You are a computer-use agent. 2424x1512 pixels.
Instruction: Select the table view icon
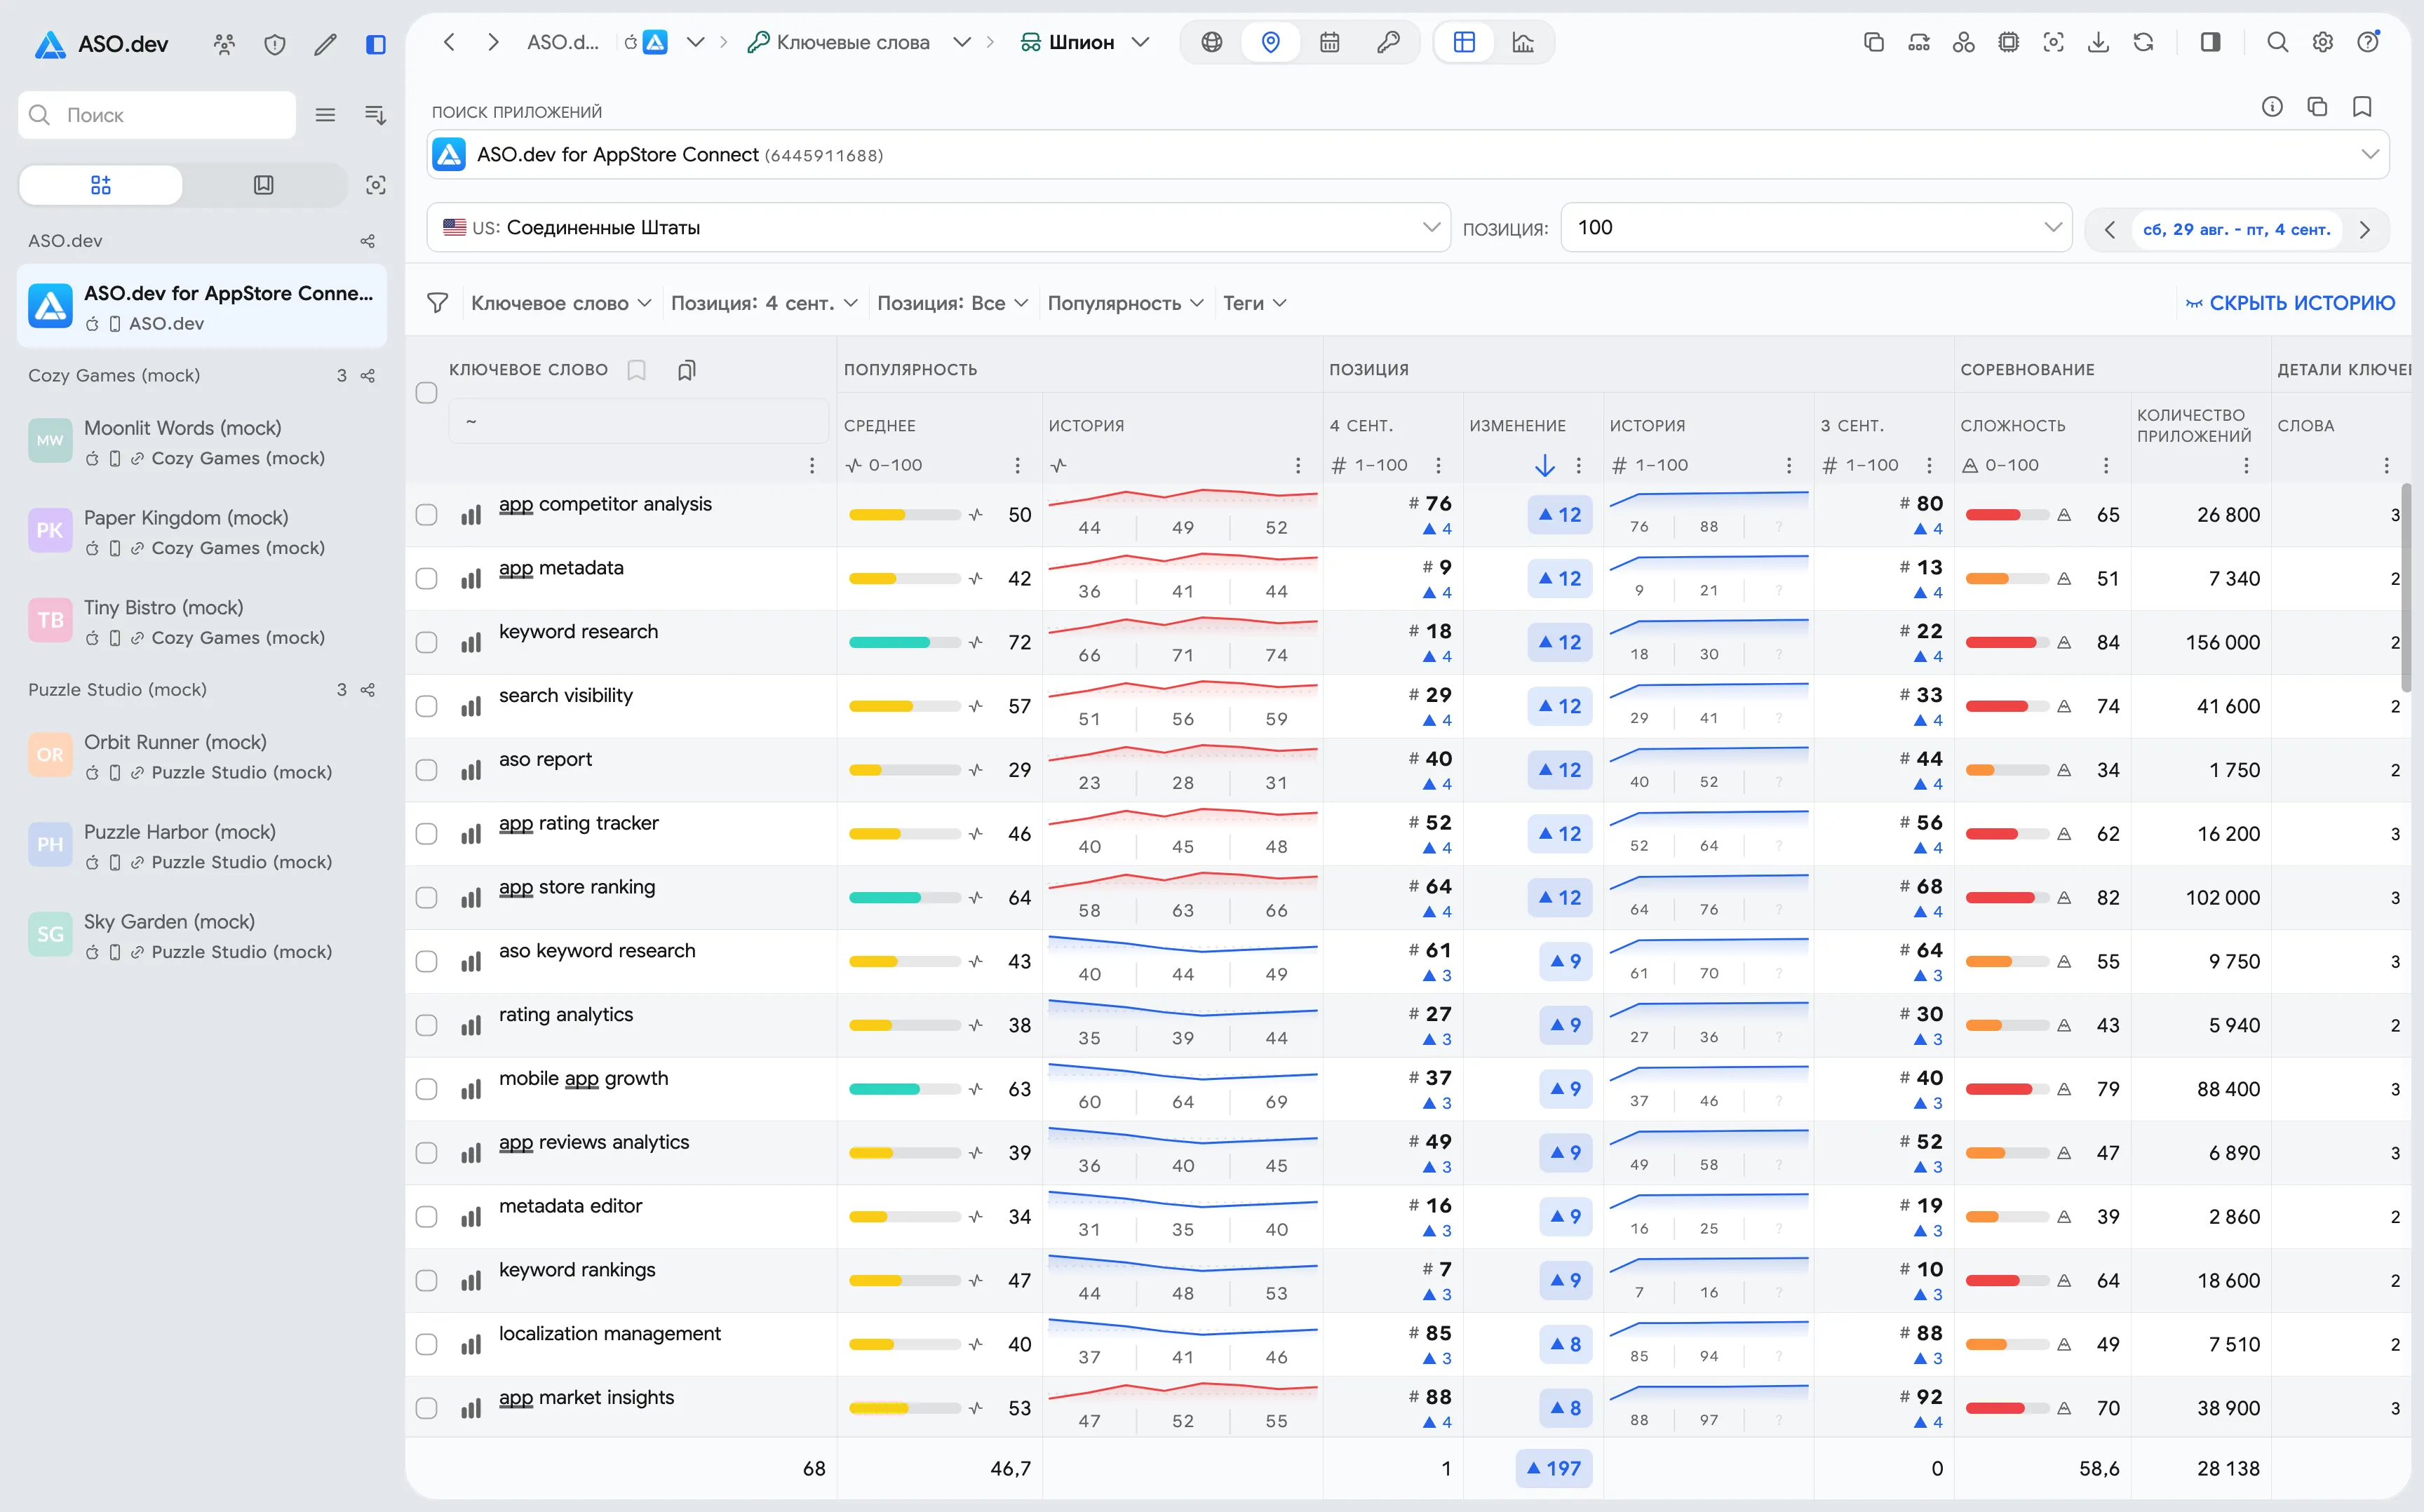click(1464, 42)
